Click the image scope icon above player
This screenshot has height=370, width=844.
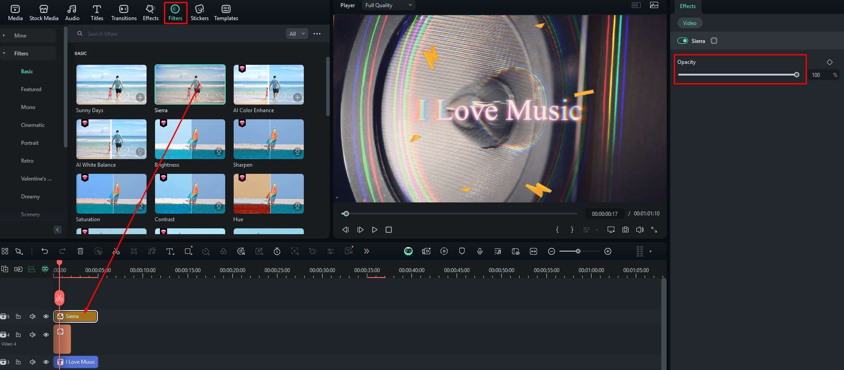tap(654, 5)
